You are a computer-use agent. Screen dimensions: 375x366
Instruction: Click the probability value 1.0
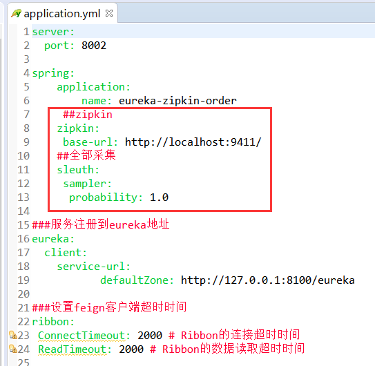[x=159, y=198]
